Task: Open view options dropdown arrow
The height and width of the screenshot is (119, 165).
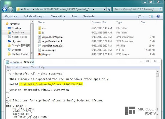Action: pos(144,16)
